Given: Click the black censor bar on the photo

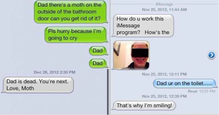Looking at the screenshot, I should pos(140,53).
